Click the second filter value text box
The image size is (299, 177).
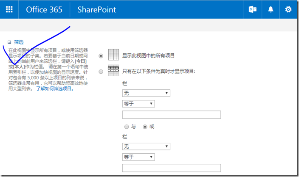click(172, 168)
